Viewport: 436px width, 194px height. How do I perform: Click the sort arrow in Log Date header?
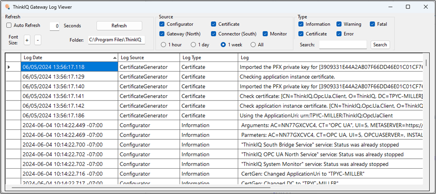pos(115,58)
